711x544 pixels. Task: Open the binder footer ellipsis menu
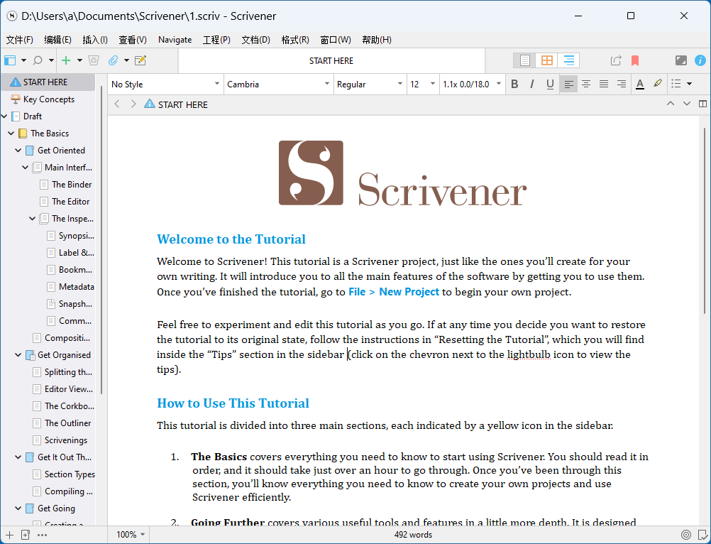point(42,535)
